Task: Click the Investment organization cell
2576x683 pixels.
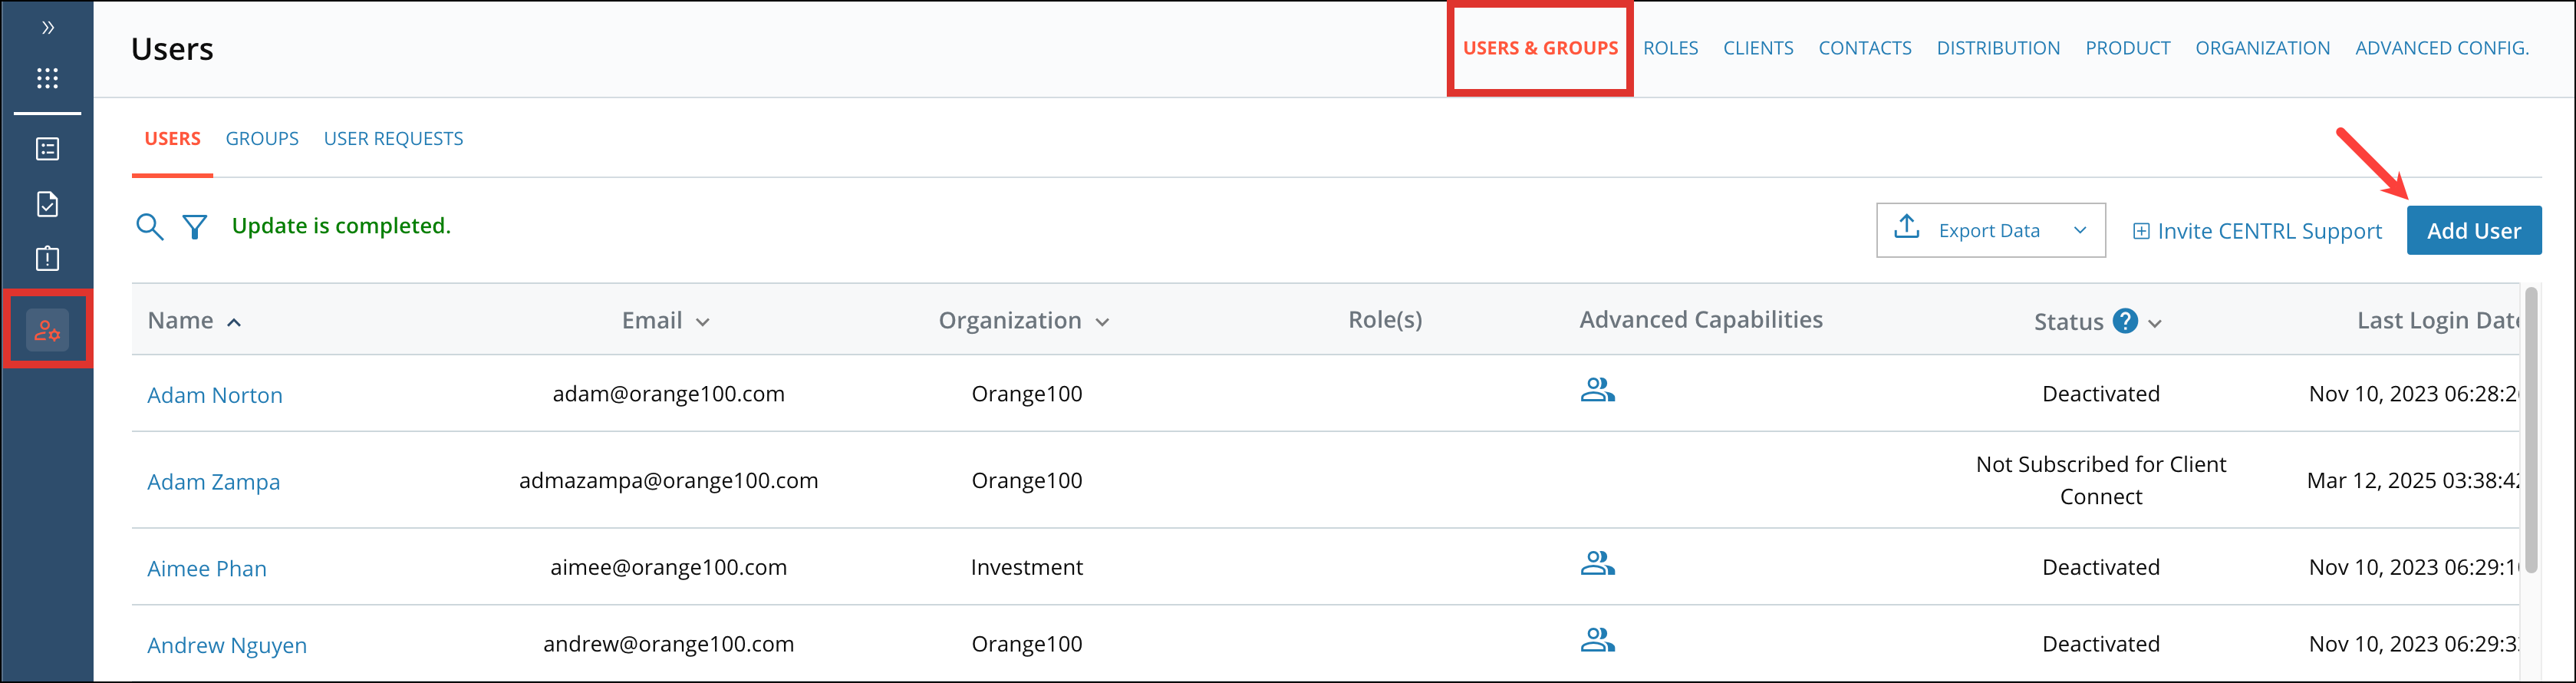Action: tap(1026, 567)
